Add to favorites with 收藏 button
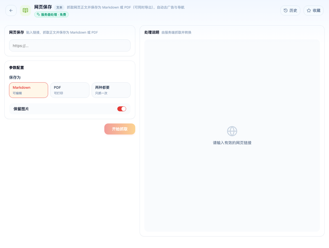The width and height of the screenshot is (329, 248). pos(314,10)
